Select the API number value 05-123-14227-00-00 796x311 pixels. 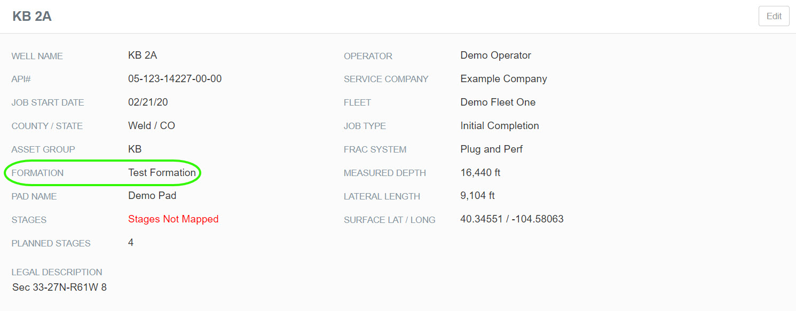(x=175, y=79)
